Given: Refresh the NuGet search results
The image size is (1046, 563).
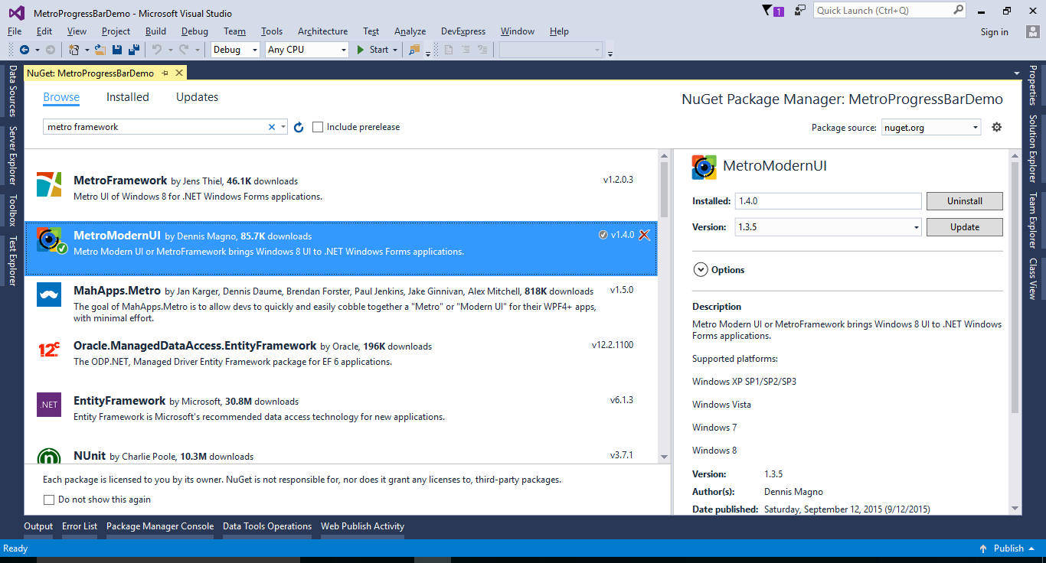Looking at the screenshot, I should 299,127.
